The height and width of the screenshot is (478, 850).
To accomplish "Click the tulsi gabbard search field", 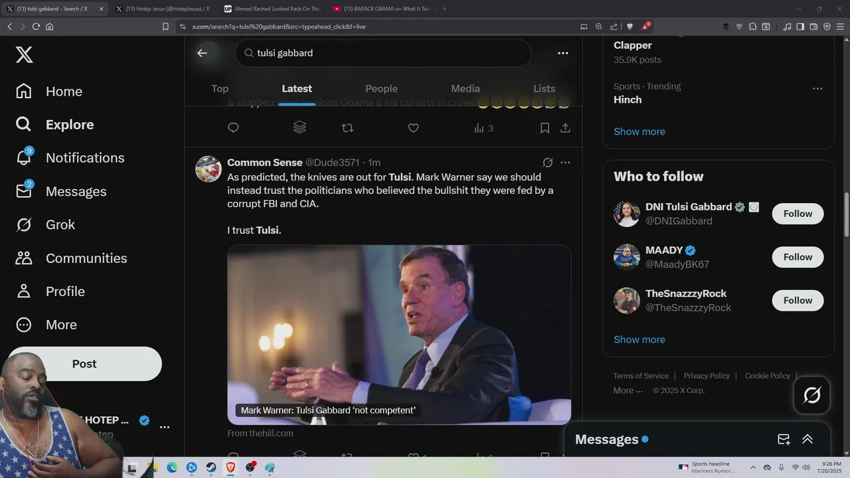I will [383, 53].
